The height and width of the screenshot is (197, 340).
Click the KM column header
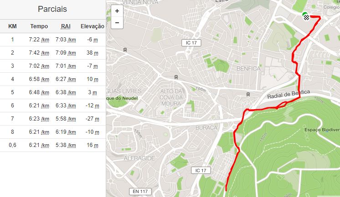click(12, 26)
